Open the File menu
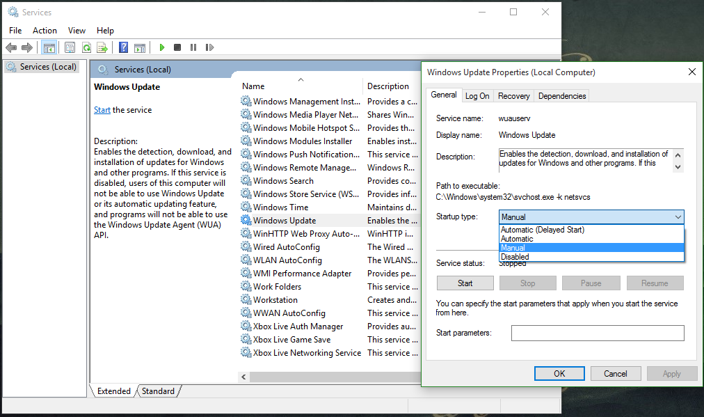704x417 pixels. 15,31
